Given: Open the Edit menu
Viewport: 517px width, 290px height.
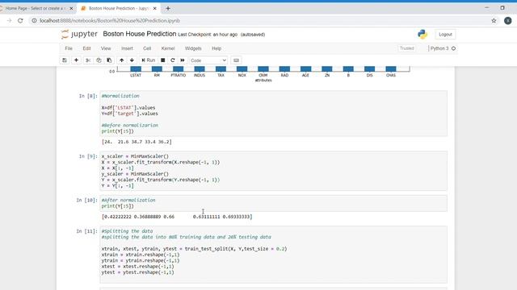Looking at the screenshot, I should click(x=86, y=48).
